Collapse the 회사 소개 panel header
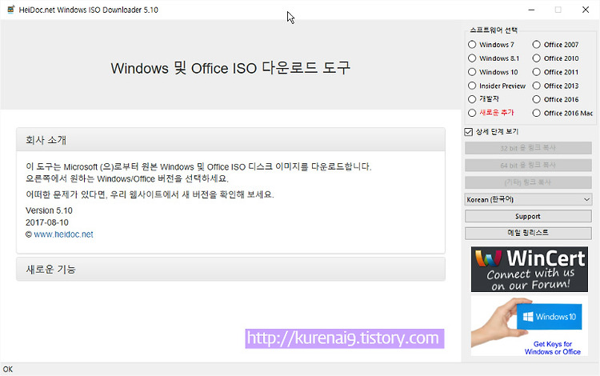The image size is (600, 376). tap(230, 140)
